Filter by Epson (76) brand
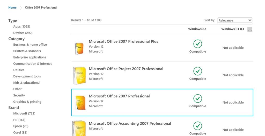 point(21,126)
